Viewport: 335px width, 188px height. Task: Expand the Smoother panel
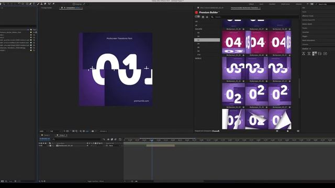click(306, 32)
